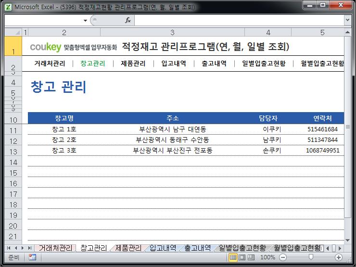Open the 제품관리 navigation link
This screenshot has height=267, width=356.
coord(133,64)
